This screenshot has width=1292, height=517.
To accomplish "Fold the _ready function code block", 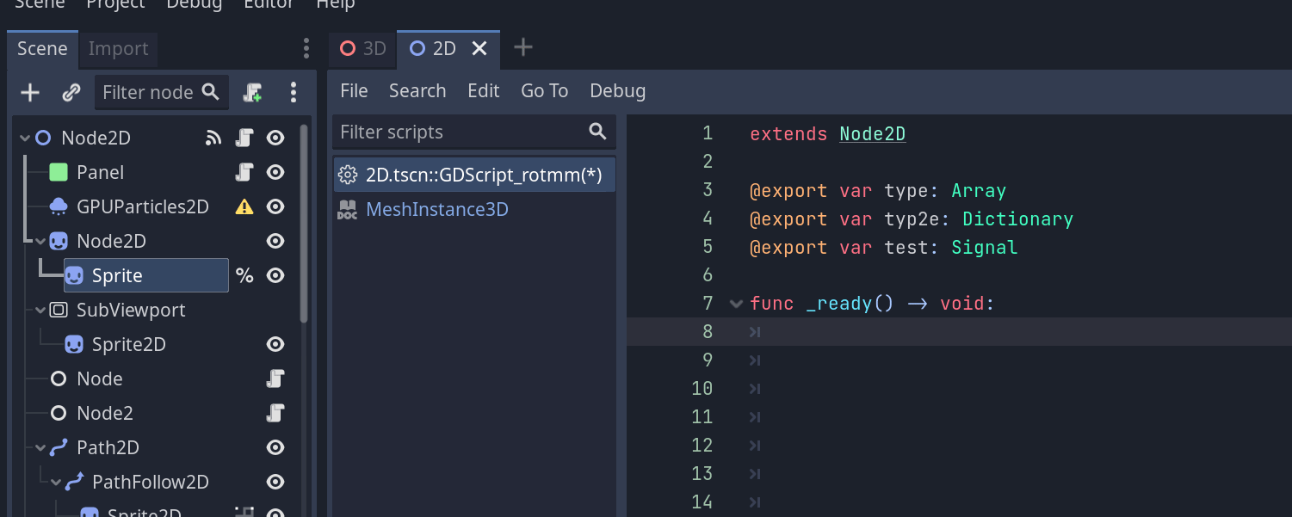I will (x=734, y=304).
